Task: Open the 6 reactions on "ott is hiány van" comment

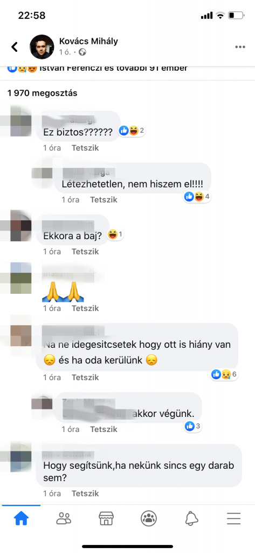Action: (x=225, y=375)
